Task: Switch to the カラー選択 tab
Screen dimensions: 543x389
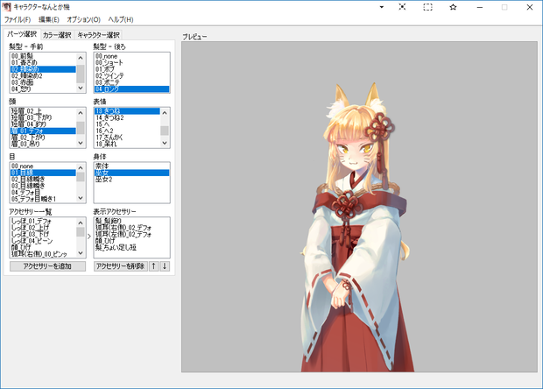Action: [x=57, y=35]
